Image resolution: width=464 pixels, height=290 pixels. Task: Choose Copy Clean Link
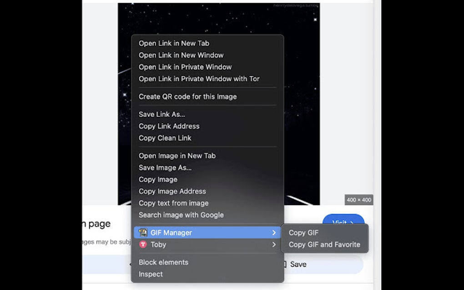pos(165,138)
